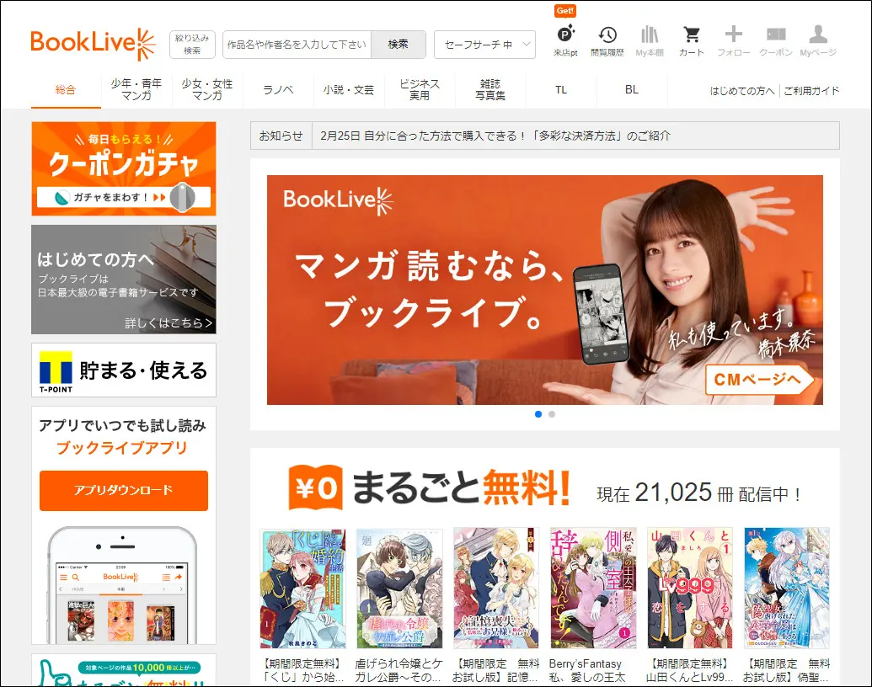Click the BookLive logo in header
872x687 pixels.
tap(93, 44)
